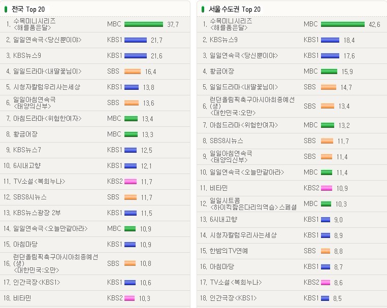Click 아침마당 in the 전국 list
Viewport: 387px width, 308px height.
[x=25, y=245]
